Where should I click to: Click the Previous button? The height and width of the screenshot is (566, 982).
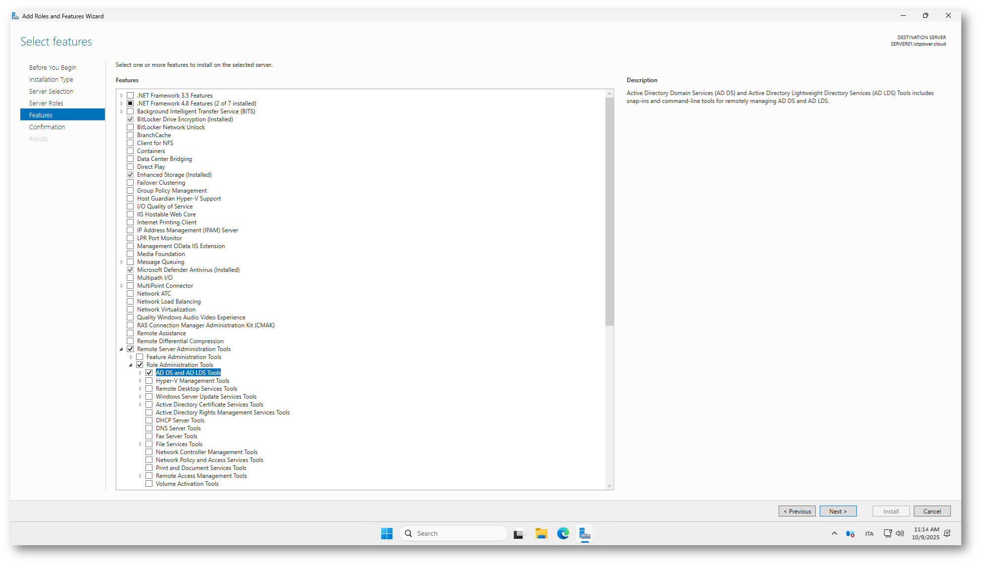[x=797, y=511]
